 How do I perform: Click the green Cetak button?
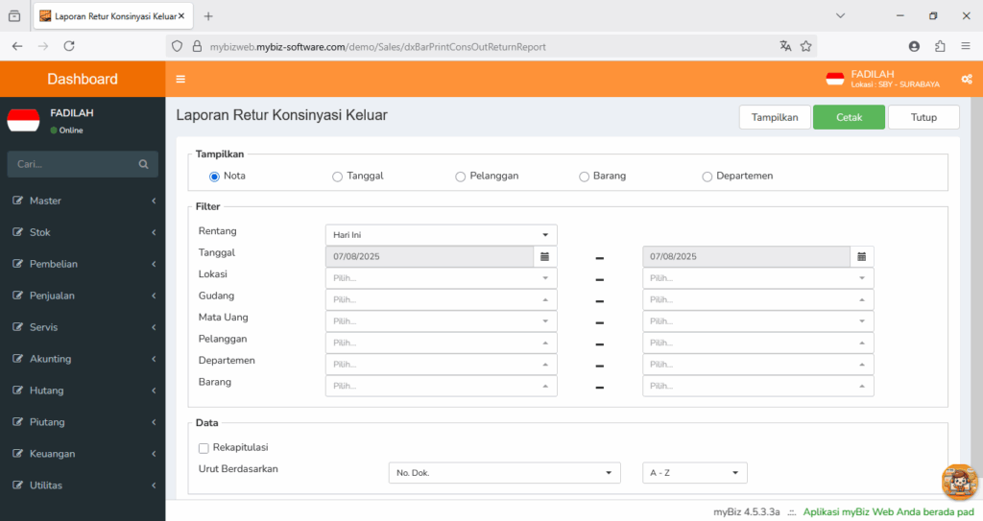pos(849,117)
